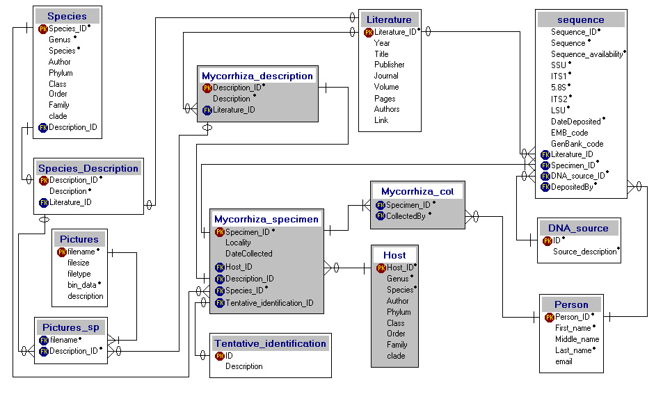This screenshot has width=663, height=417.
Task: Click the Genus field in Species table
Action: [x=60, y=40]
